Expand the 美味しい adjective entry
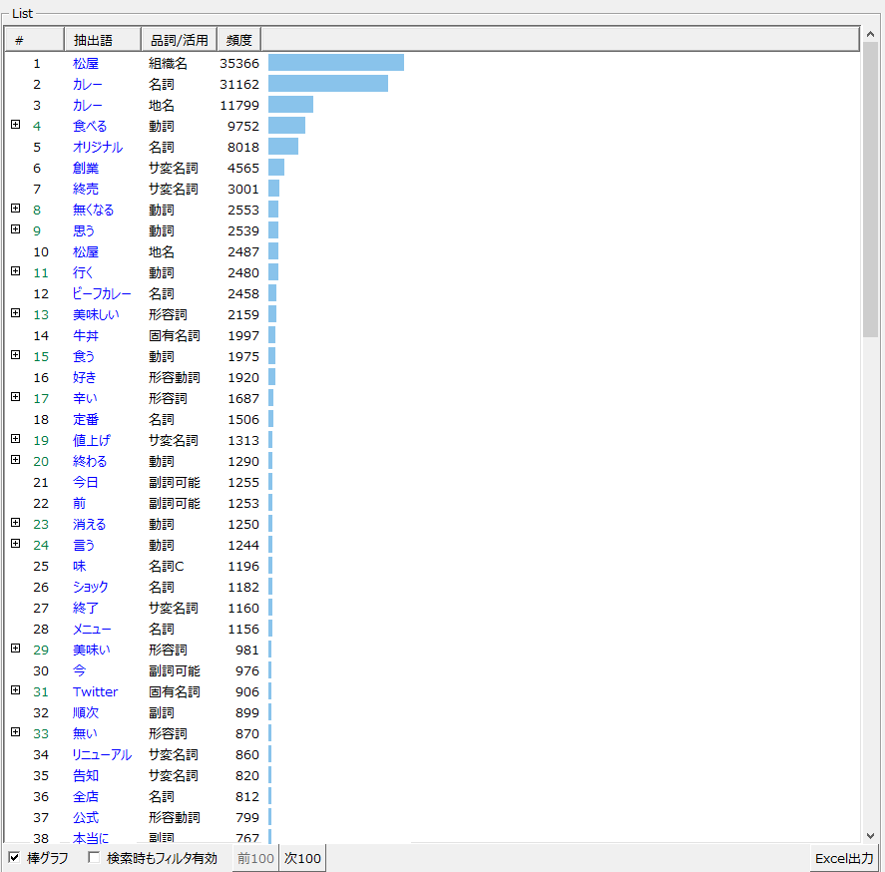 (x=15, y=313)
